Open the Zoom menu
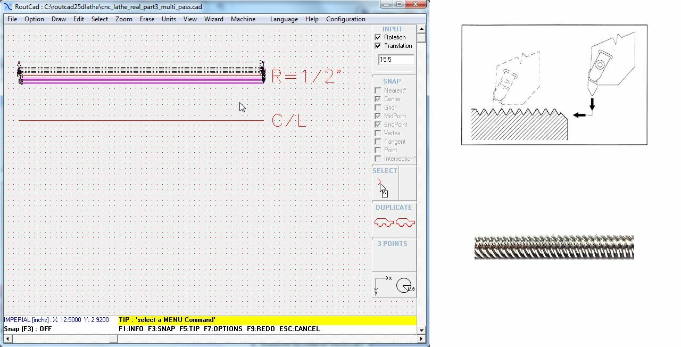Image resolution: width=681 pixels, height=347 pixels. coord(124,19)
